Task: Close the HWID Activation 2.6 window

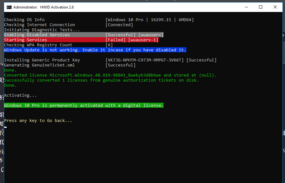Action: coord(275,7)
